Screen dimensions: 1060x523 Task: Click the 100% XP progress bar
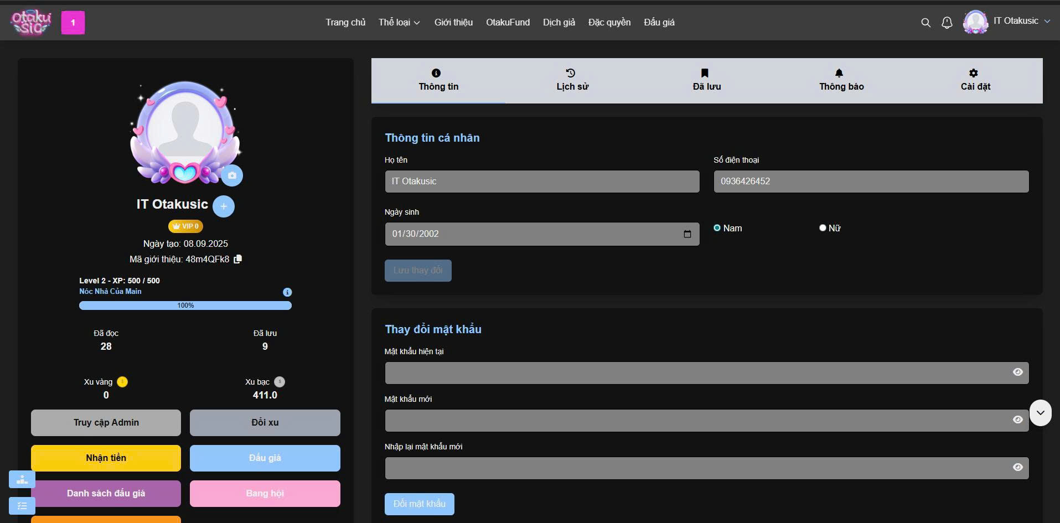click(185, 305)
